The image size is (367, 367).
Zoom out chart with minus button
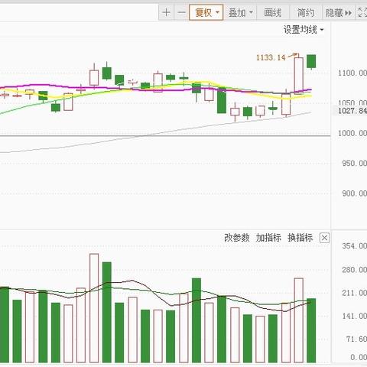181,12
